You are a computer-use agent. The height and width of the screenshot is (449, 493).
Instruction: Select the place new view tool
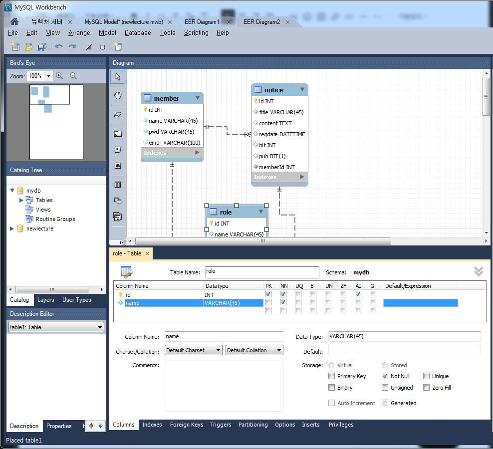pos(118,201)
